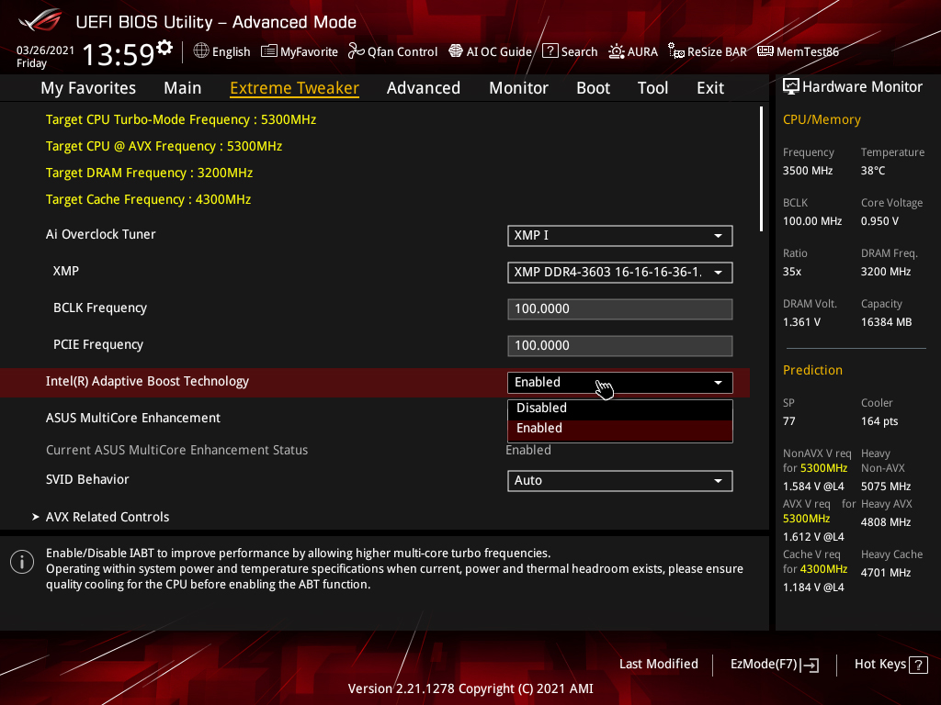Click the MemTest86 label
The height and width of the screenshot is (705, 941).
pyautogui.click(x=808, y=51)
